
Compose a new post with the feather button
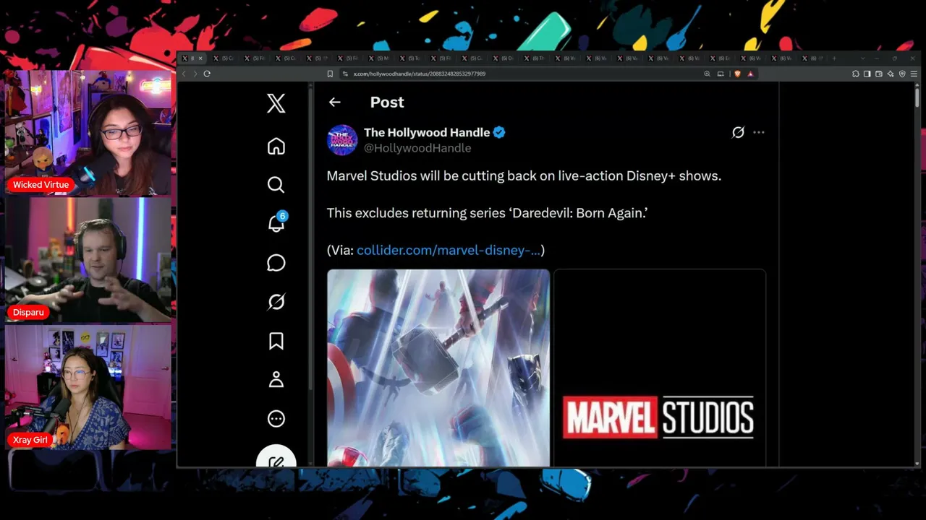coord(276,456)
